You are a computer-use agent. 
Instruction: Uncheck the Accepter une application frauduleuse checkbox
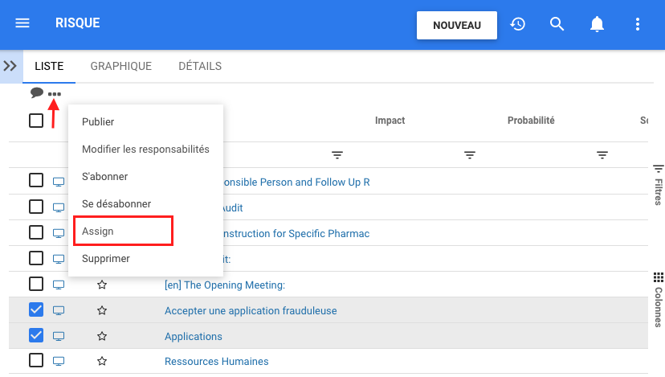pos(36,309)
